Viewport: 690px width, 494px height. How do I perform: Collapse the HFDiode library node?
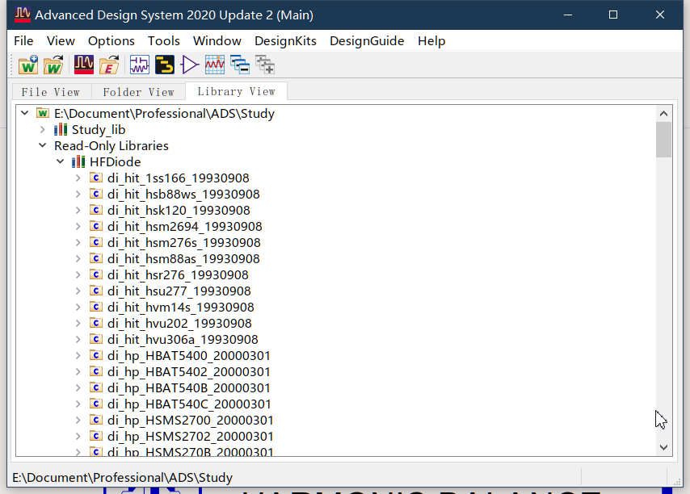coord(61,161)
